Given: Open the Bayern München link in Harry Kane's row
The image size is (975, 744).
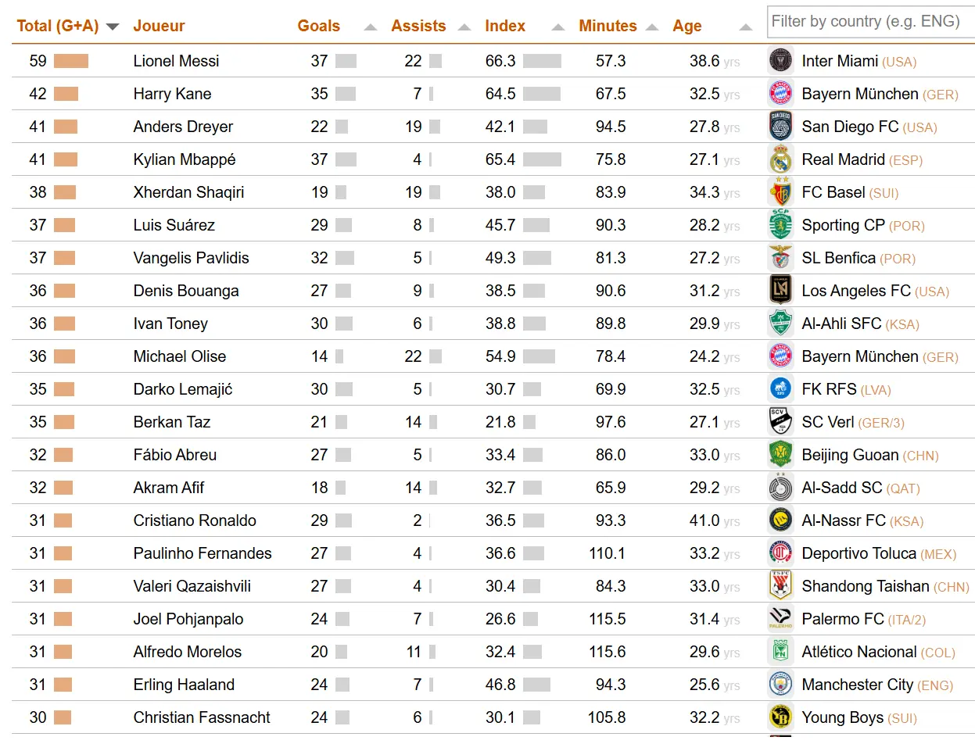Looking at the screenshot, I should coord(859,94).
